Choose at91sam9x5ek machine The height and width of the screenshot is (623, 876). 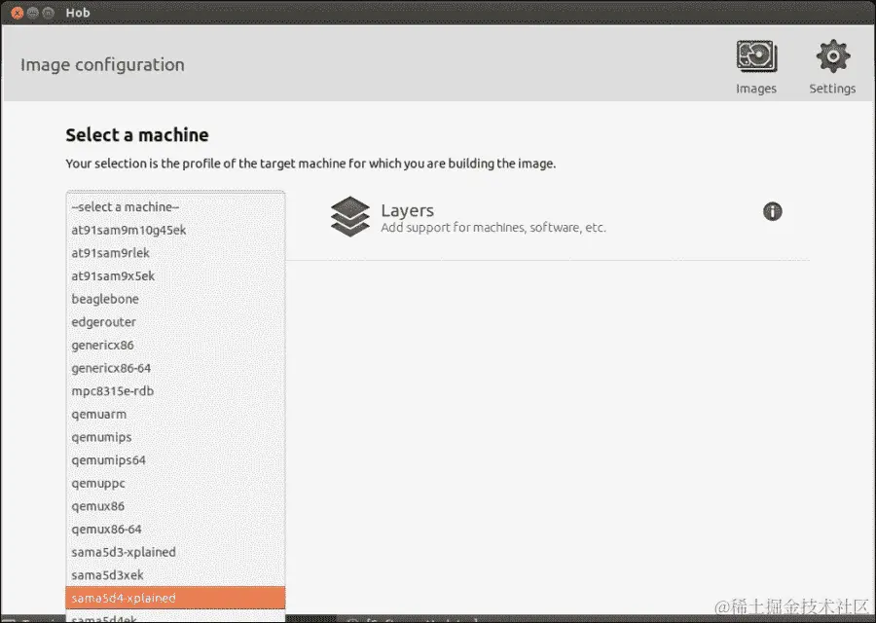pyautogui.click(x=175, y=276)
